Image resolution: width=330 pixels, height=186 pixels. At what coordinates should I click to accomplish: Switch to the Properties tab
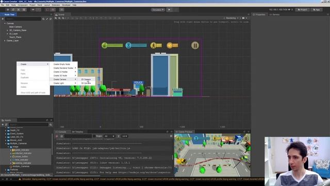tap(259, 14)
